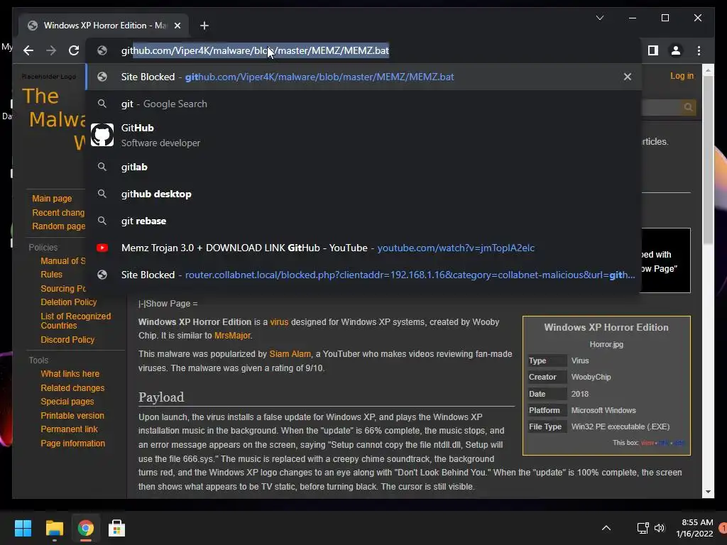Viewport: 727px width, 545px height.
Task: Follow the MrsMajor article link
Action: [232, 336]
